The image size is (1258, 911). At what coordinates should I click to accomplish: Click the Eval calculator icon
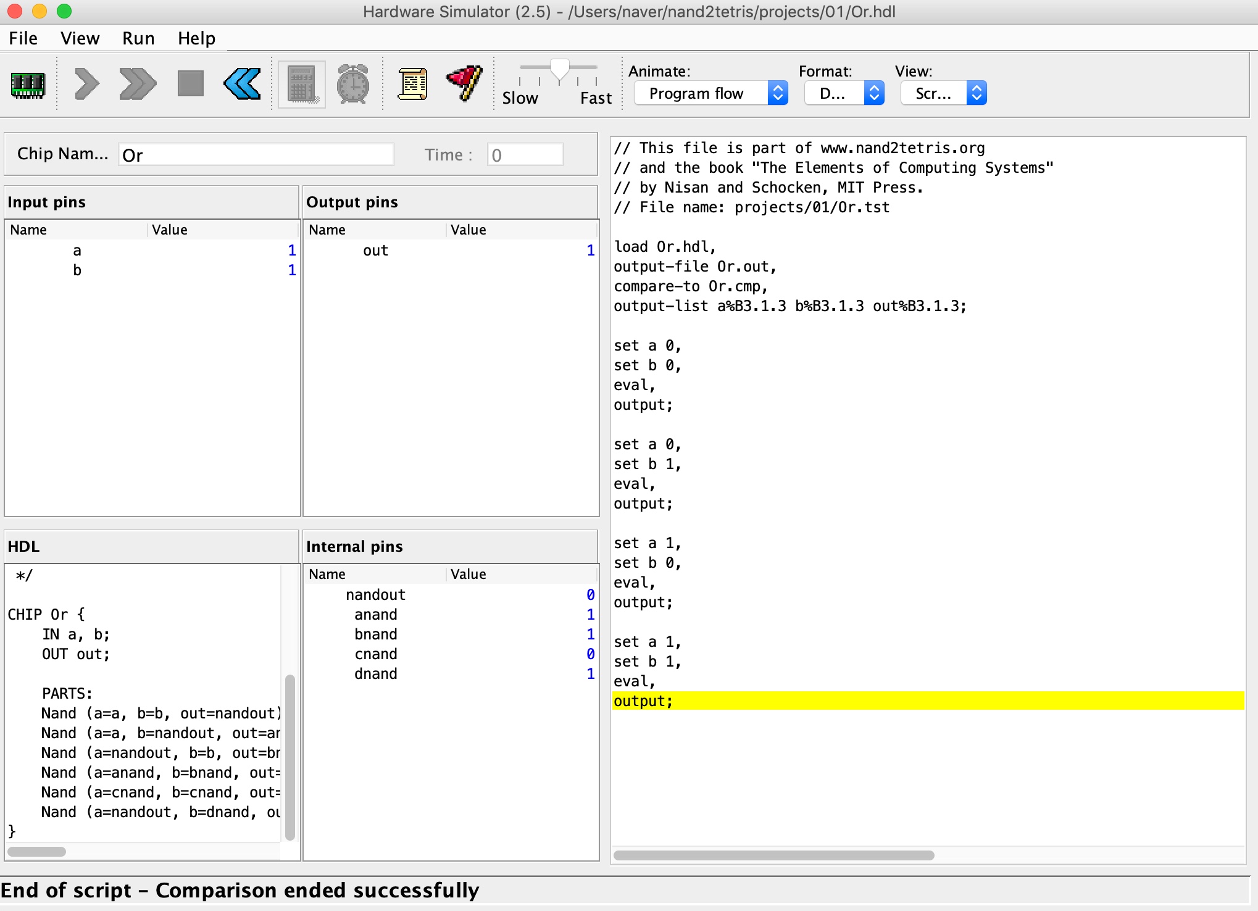point(302,85)
